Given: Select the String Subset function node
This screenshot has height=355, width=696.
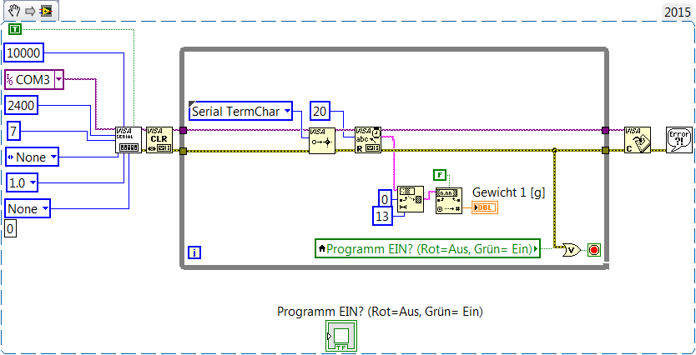Looking at the screenshot, I should (410, 200).
